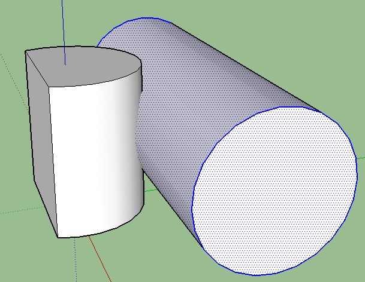Click the white circular end face of the cylinder
This screenshot has height=282, width=365.
tap(276, 191)
